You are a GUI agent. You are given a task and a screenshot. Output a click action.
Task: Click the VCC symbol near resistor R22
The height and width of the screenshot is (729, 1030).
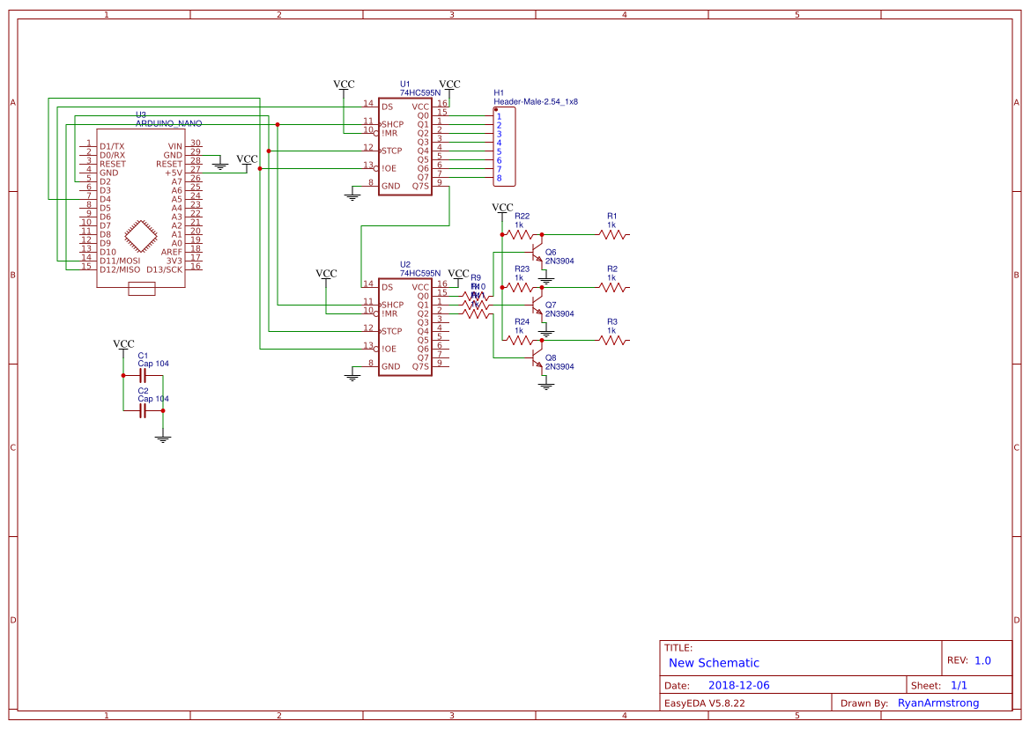[x=500, y=208]
